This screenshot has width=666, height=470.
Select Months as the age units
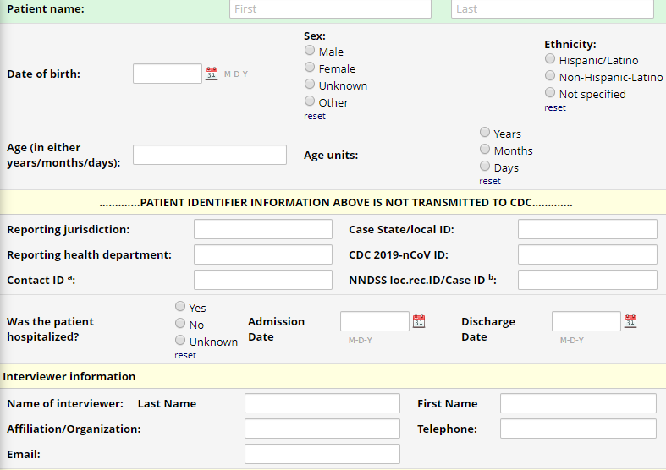[x=485, y=150]
